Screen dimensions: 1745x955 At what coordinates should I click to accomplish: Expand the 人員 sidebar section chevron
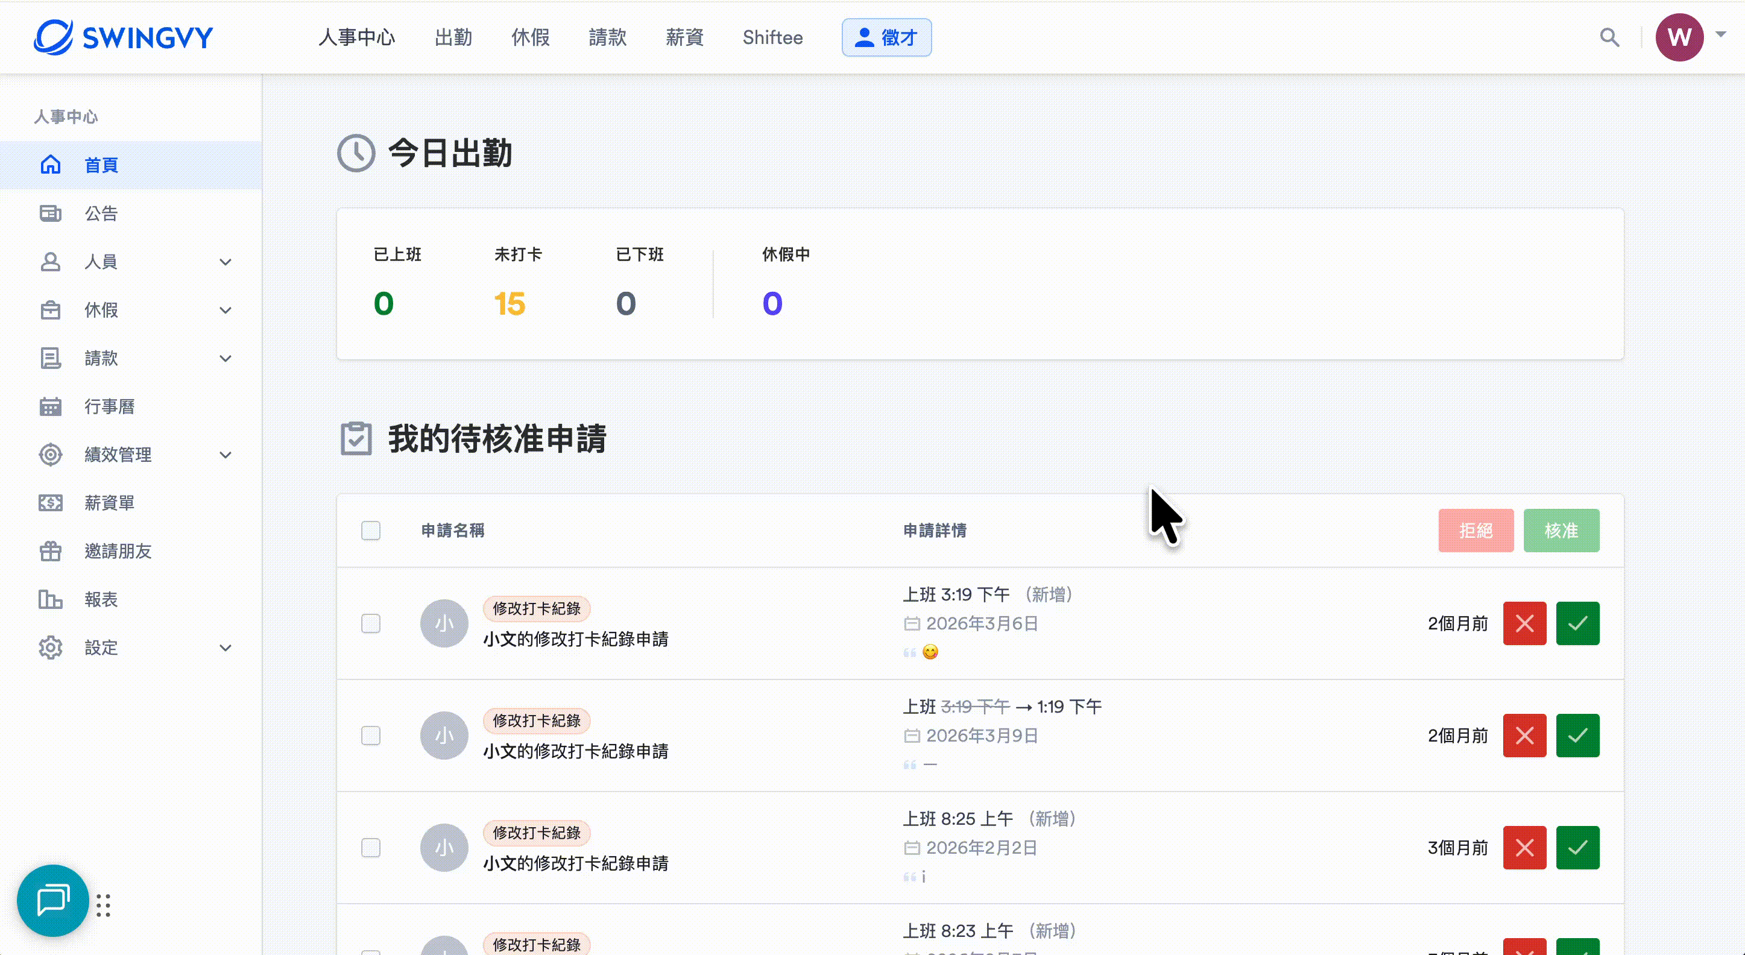tap(226, 262)
